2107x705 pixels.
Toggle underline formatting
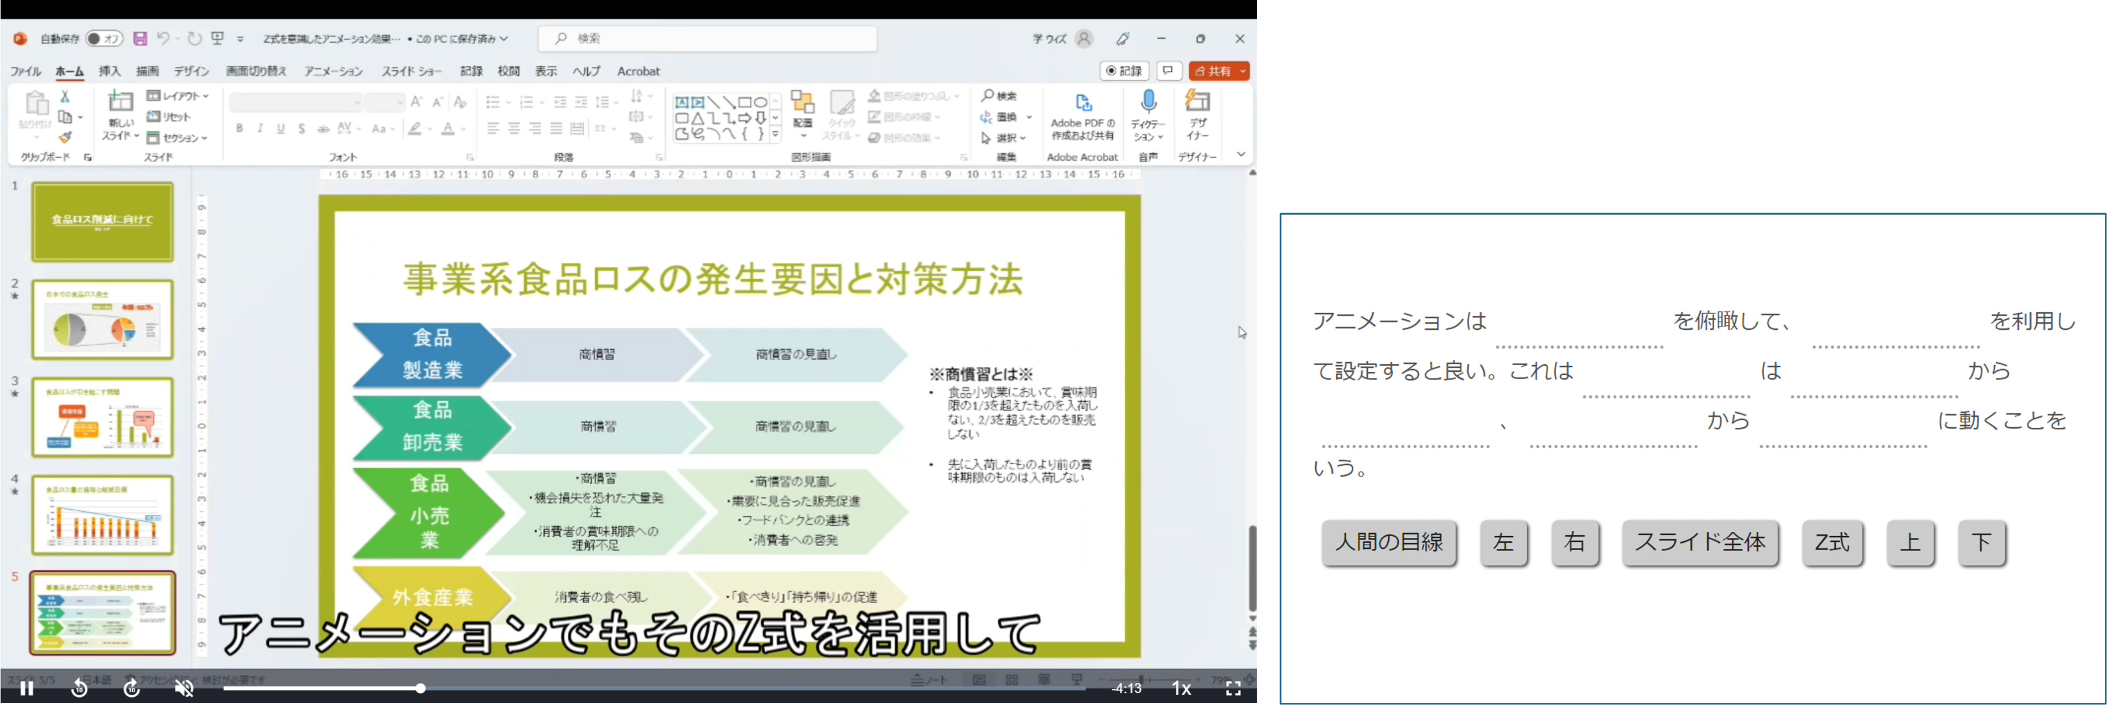click(282, 128)
